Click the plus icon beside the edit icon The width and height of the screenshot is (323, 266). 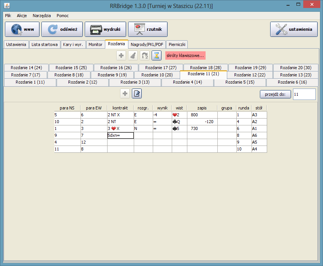coord(125,93)
